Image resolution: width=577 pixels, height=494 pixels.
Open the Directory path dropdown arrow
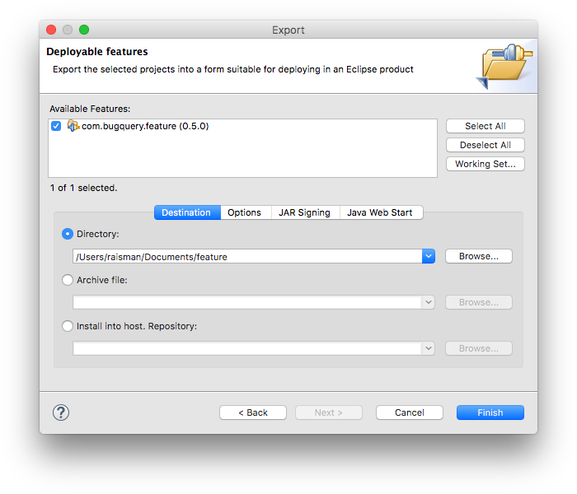point(429,256)
